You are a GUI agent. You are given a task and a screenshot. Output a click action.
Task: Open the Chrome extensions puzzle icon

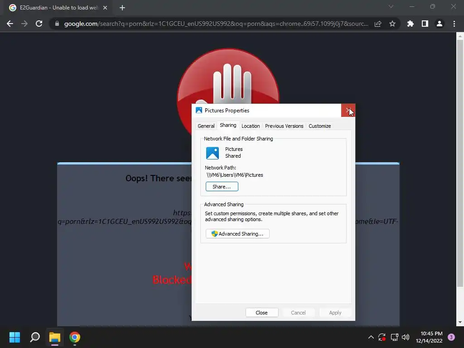click(411, 24)
